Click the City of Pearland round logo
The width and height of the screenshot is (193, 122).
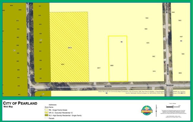[147, 111]
